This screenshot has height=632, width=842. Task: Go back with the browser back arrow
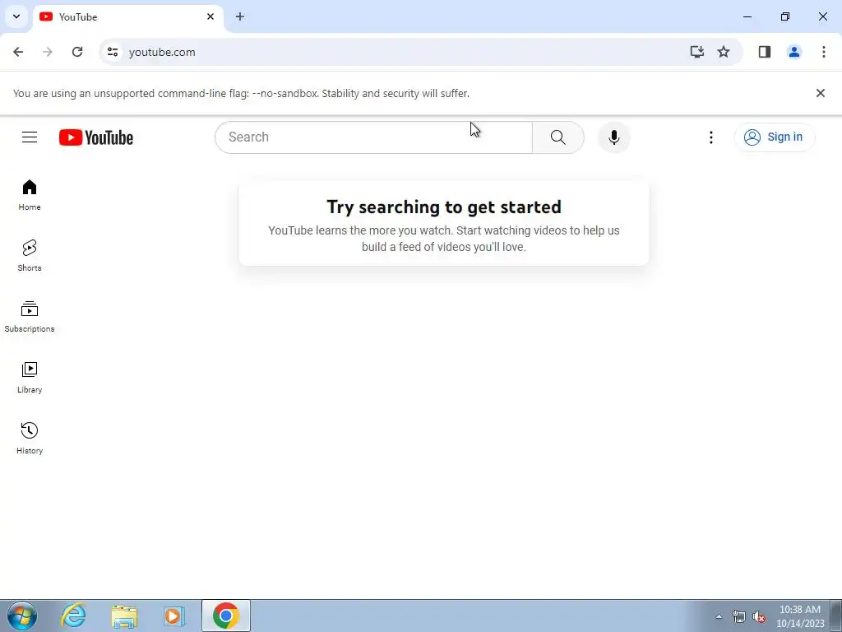18,52
